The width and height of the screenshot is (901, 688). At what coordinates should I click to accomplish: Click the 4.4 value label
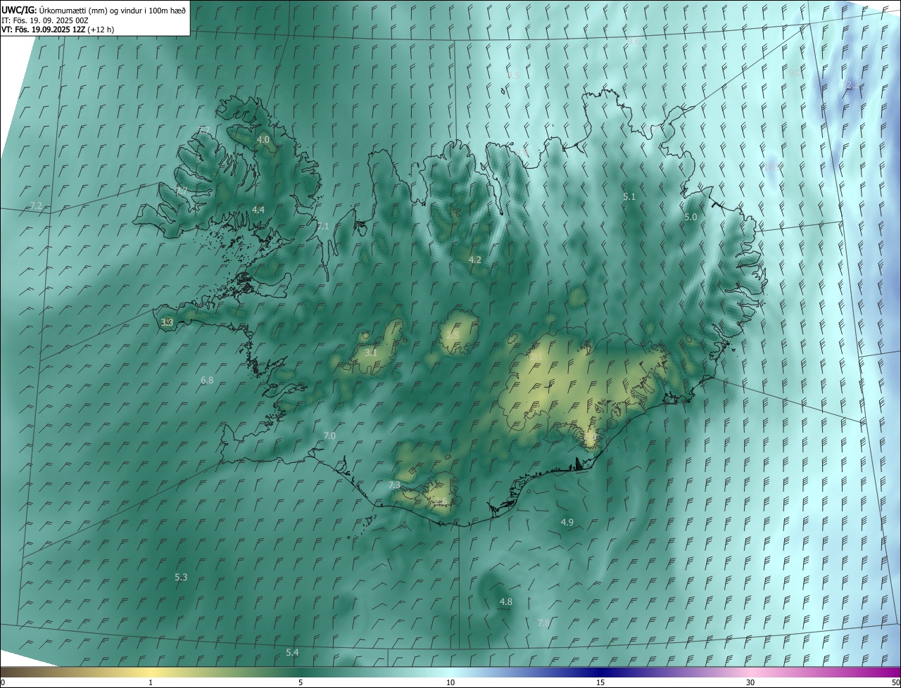pos(258,210)
